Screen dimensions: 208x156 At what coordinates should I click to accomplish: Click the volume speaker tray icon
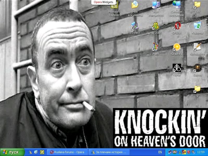click(x=193, y=152)
